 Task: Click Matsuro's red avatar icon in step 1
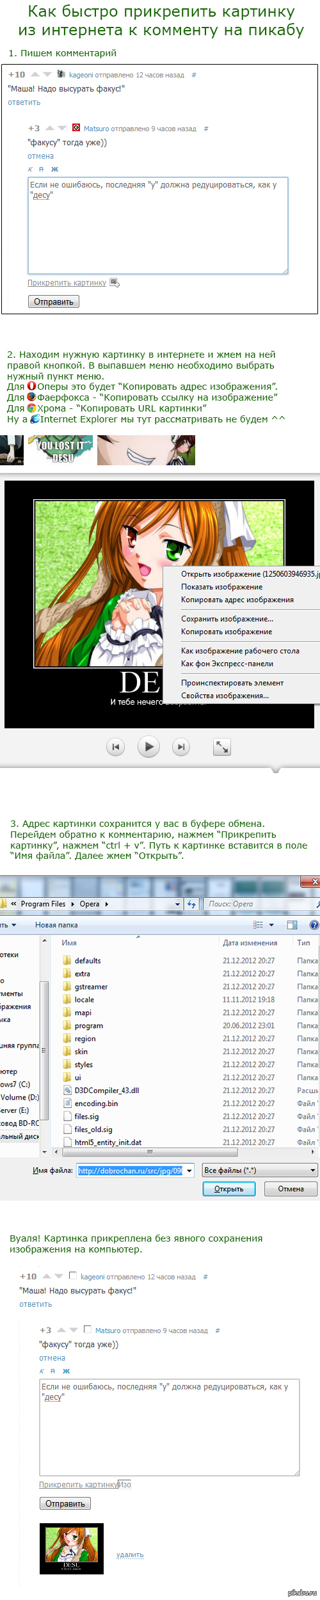[x=76, y=128]
